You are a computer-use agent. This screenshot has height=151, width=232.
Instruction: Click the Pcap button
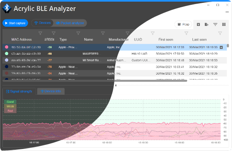pos(183,24)
